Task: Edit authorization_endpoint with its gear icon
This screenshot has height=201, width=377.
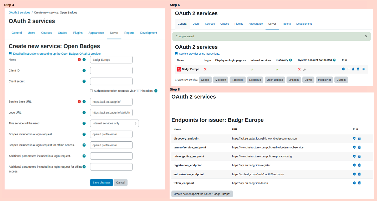Action: 354,174
